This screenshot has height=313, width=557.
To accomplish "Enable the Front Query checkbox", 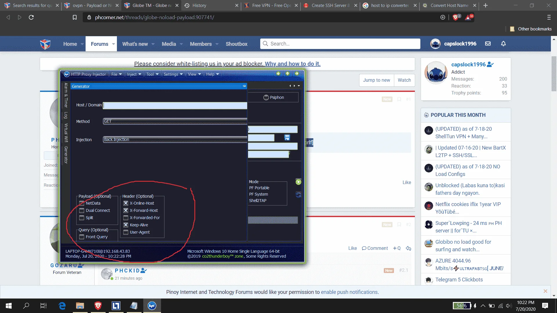I will (82, 237).
